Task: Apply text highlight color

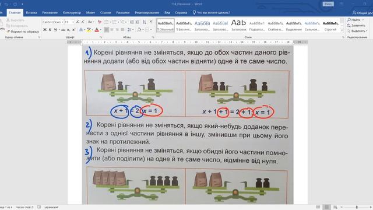Action: click(89, 30)
